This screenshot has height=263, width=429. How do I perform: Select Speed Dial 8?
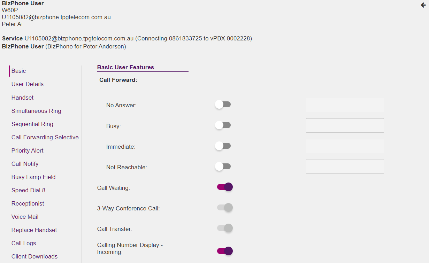pyautogui.click(x=28, y=190)
